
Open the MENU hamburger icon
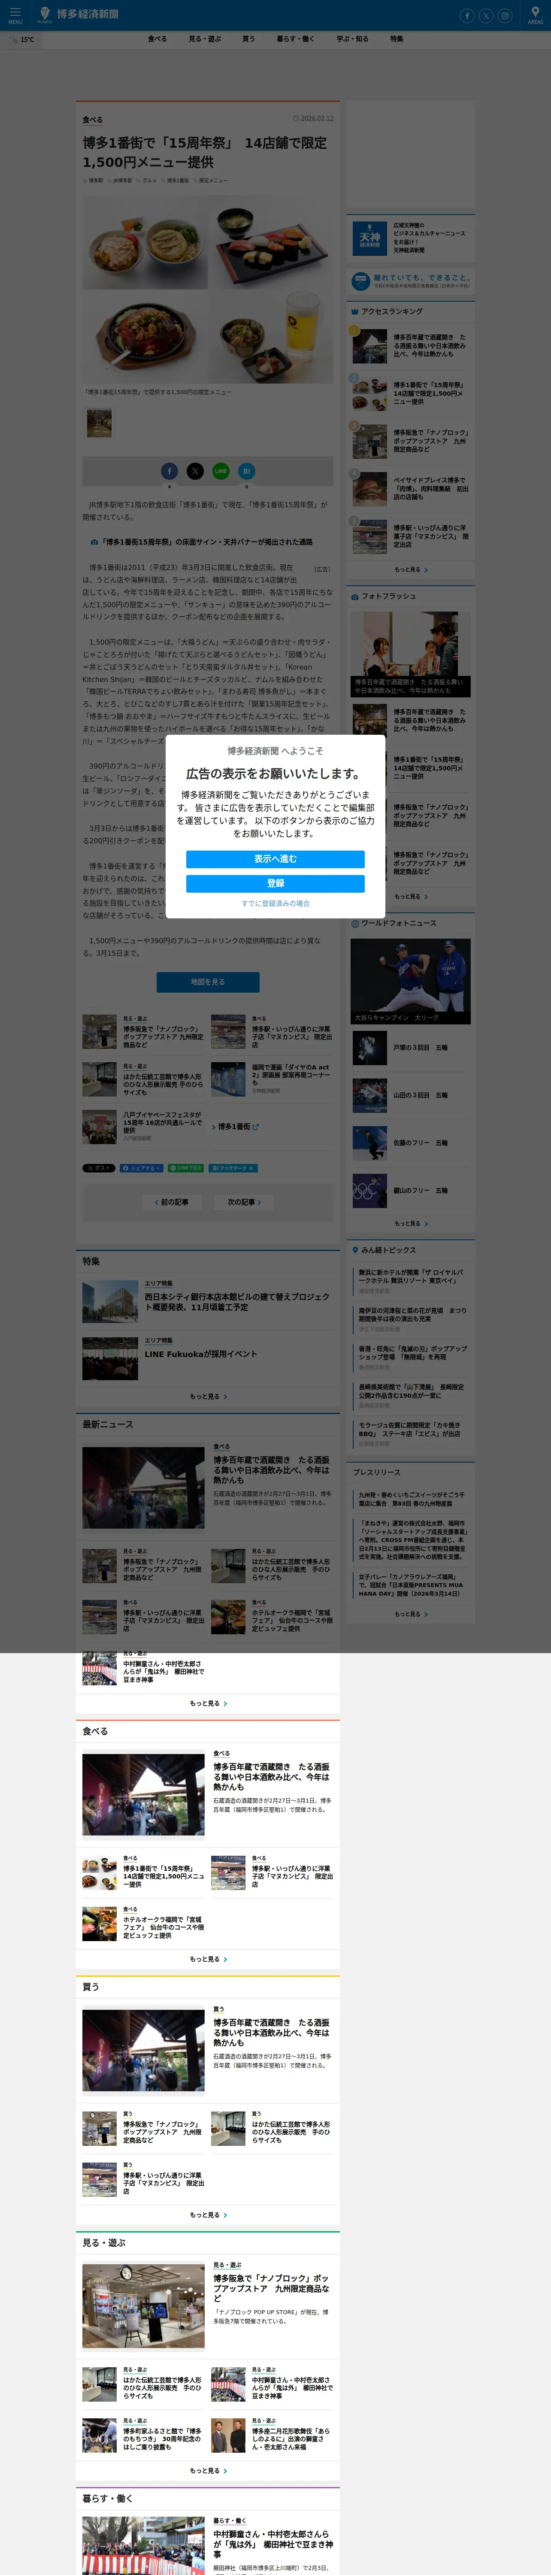pos(15,15)
